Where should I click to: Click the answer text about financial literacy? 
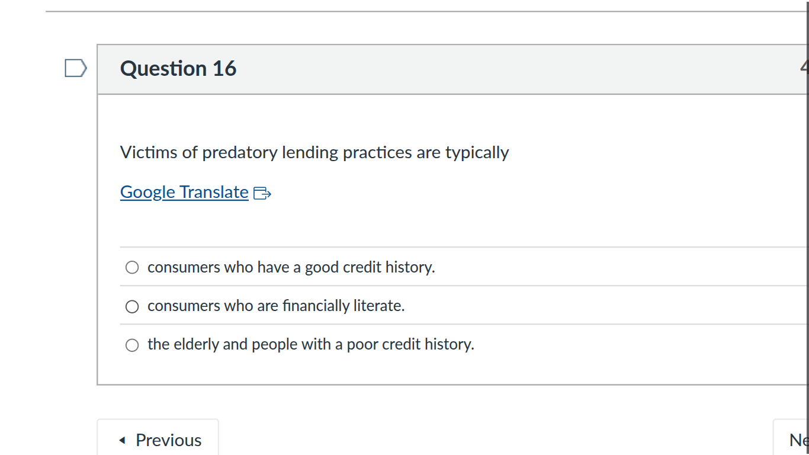coord(276,306)
